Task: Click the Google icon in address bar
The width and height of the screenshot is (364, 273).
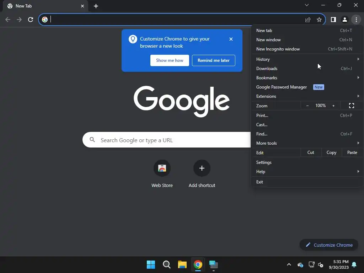Action: click(x=45, y=20)
